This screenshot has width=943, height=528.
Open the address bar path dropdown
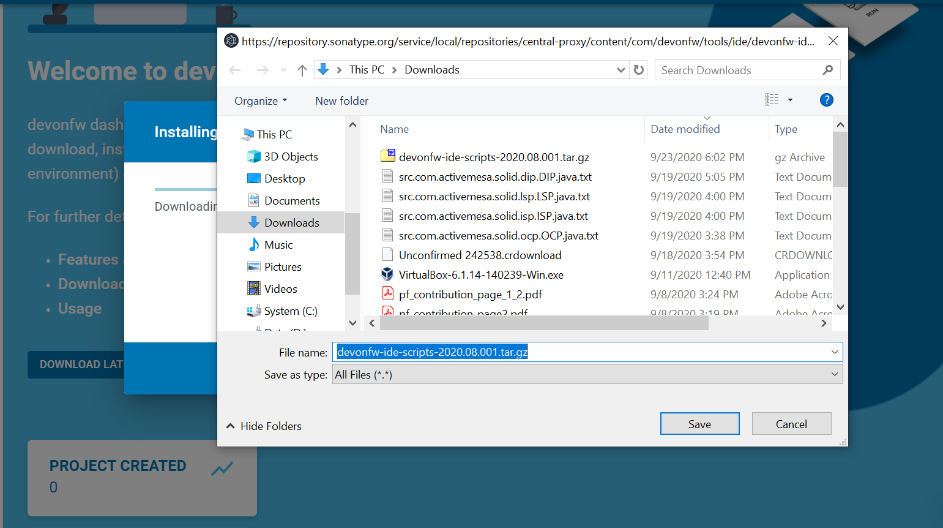click(x=621, y=70)
